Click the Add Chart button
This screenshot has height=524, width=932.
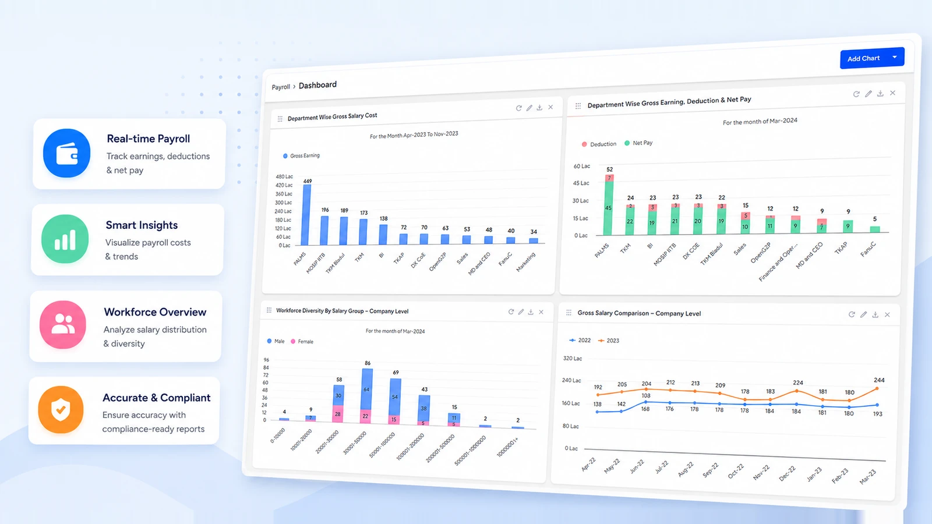tap(872, 58)
